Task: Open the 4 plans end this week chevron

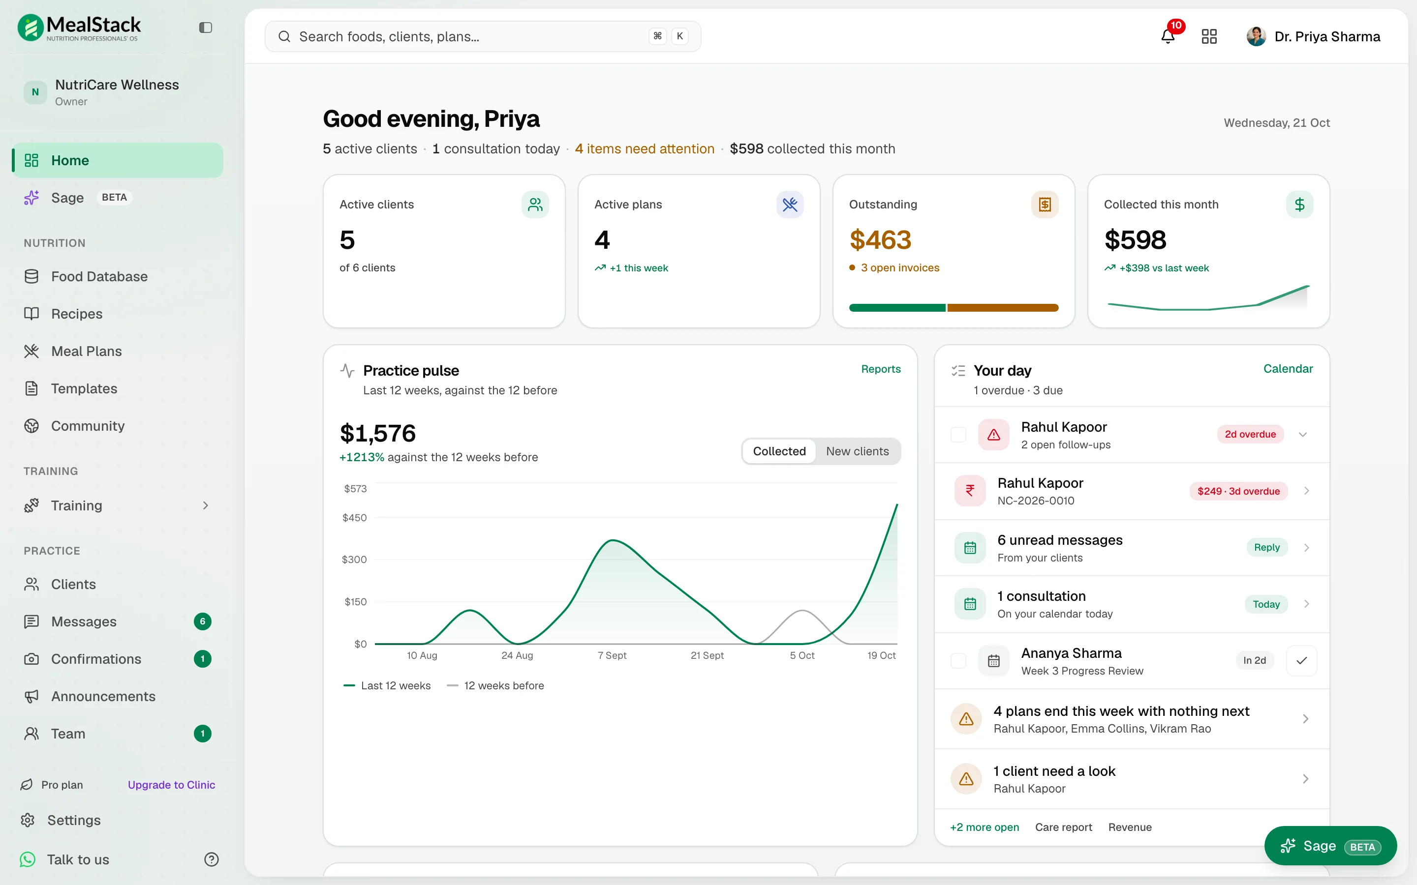Action: (x=1305, y=719)
